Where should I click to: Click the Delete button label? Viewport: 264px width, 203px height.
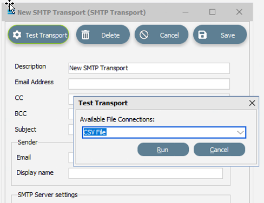[x=110, y=35]
